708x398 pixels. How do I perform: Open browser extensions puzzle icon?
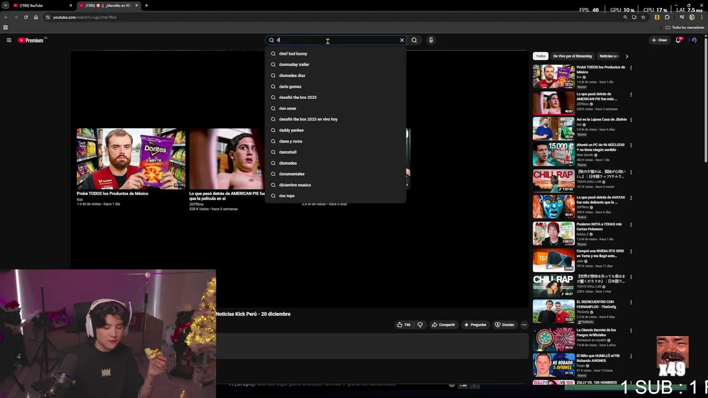click(x=667, y=17)
